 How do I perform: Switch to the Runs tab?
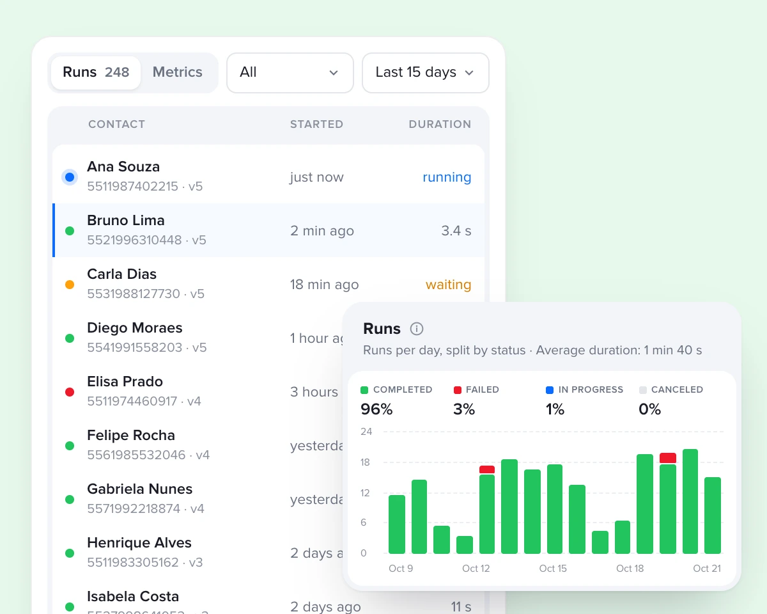coord(96,72)
